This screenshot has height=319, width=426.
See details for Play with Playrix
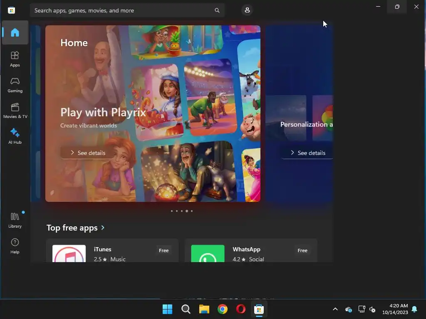pyautogui.click(x=87, y=153)
